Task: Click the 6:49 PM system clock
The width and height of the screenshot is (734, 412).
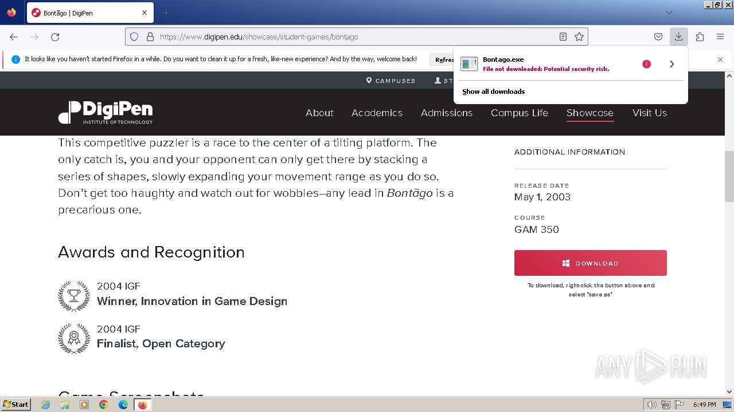Action: point(704,405)
